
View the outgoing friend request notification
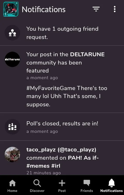[62, 33]
